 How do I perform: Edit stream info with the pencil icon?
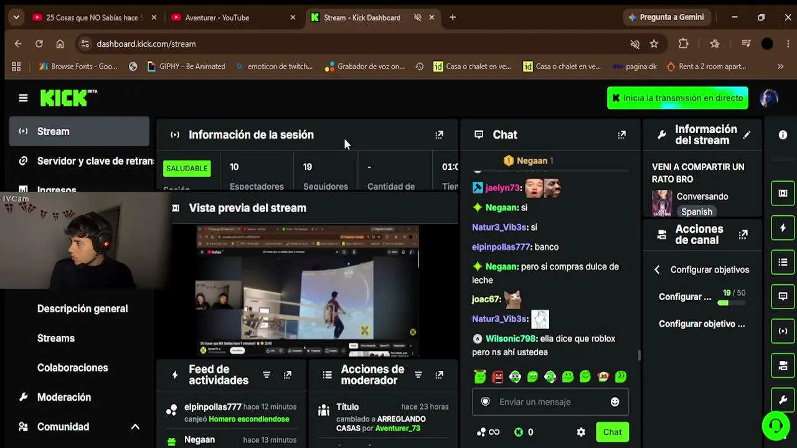(747, 134)
